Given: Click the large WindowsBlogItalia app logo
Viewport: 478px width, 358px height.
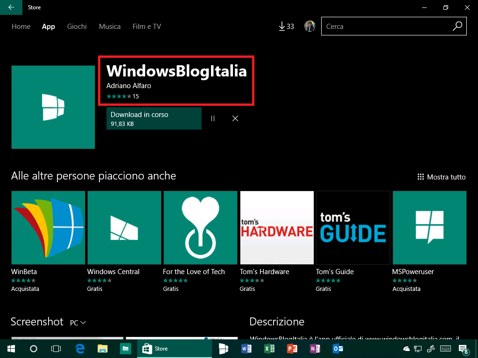Looking at the screenshot, I should (53, 107).
